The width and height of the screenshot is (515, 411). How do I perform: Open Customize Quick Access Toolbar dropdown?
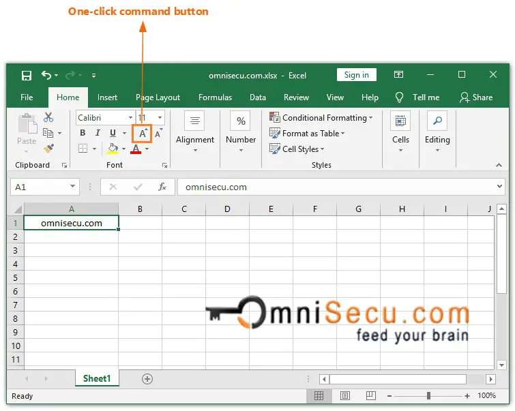(94, 76)
